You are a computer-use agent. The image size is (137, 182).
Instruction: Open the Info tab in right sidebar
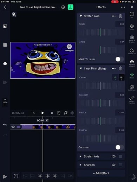[132, 15]
